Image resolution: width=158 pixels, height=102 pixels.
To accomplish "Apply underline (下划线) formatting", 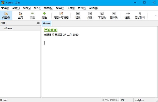I will [x=102, y=15].
